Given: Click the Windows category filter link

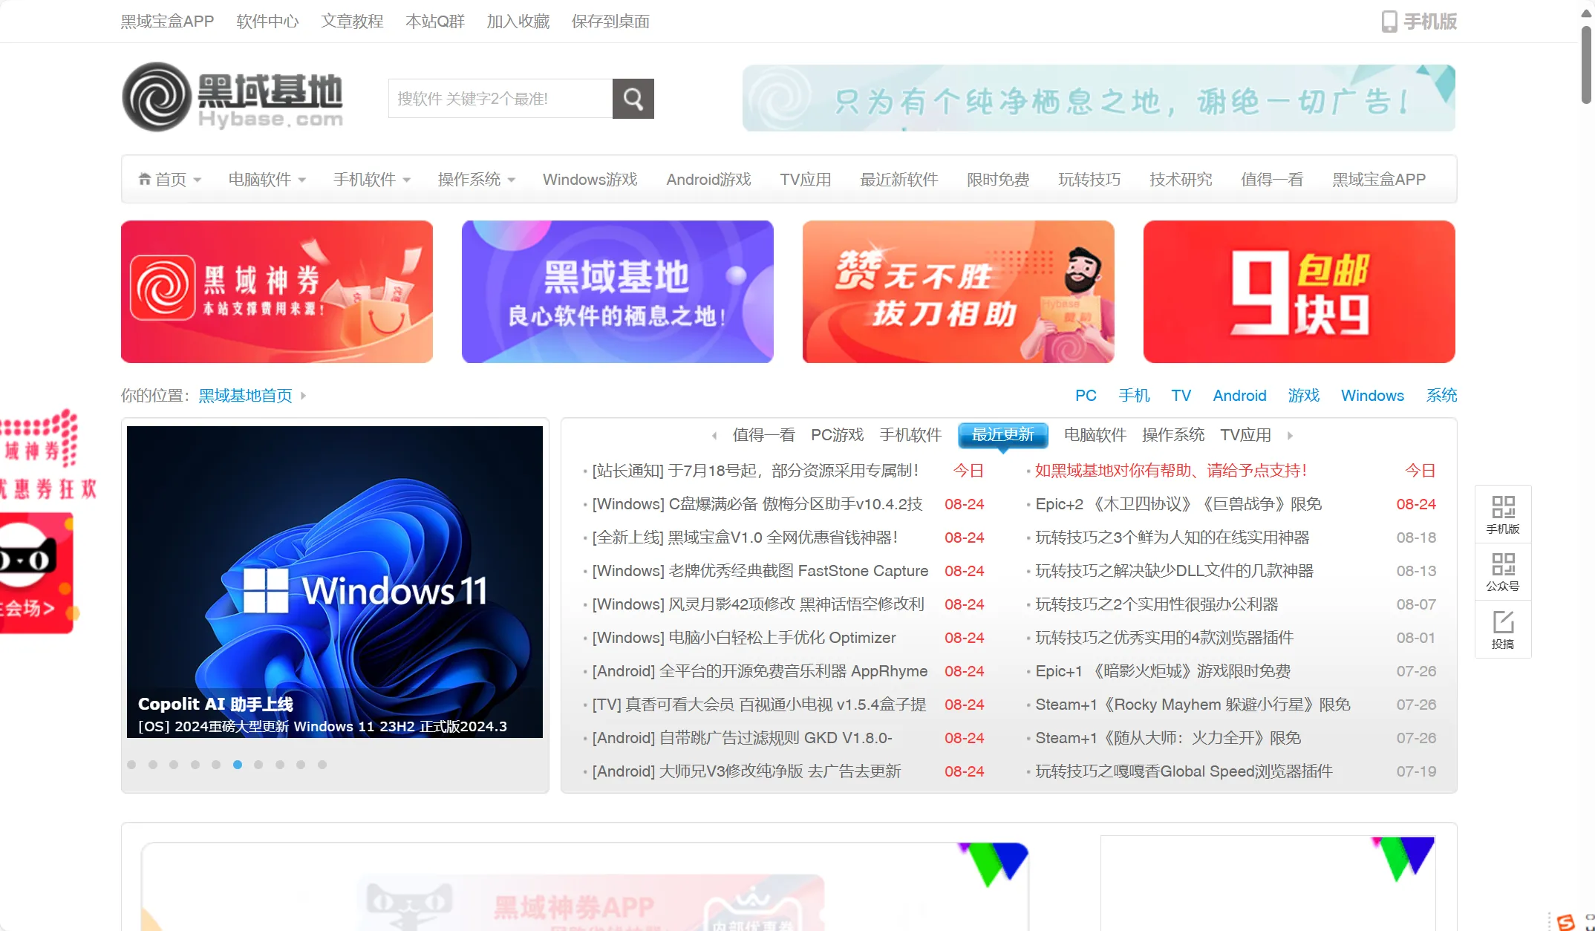Looking at the screenshot, I should [1372, 396].
